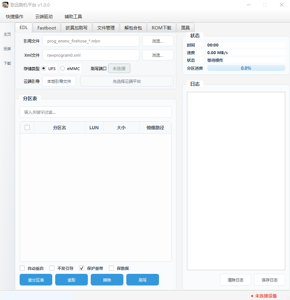Click the 分区进度 progress bar
290x300 pixels.
pyautogui.click(x=246, y=68)
